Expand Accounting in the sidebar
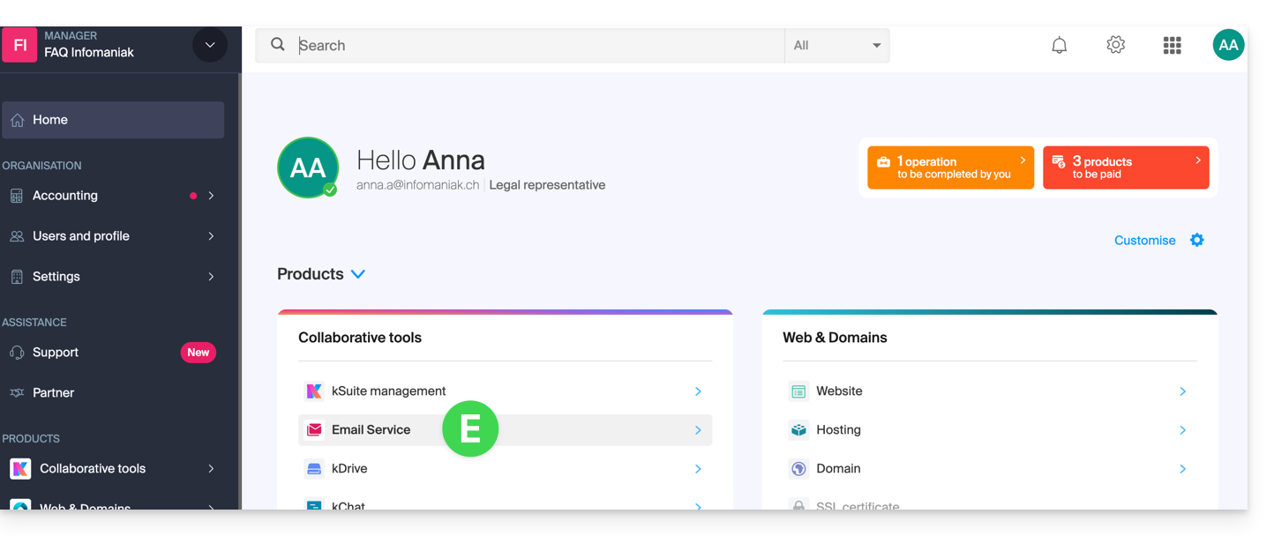Viewport: 1274px width, 536px height. pos(113,196)
